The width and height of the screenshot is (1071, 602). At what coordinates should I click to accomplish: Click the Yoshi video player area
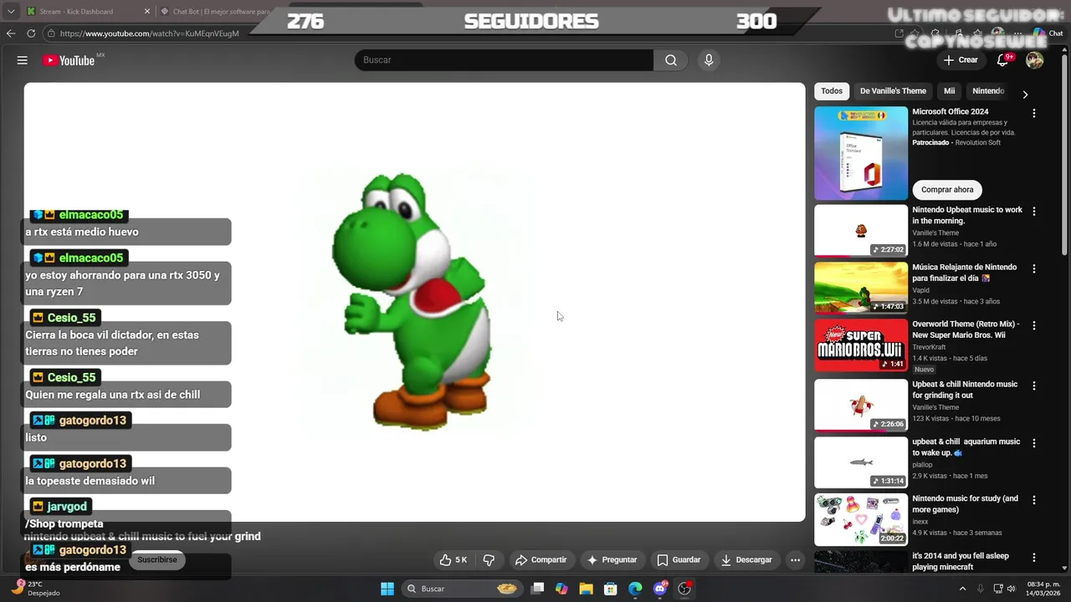[414, 302]
